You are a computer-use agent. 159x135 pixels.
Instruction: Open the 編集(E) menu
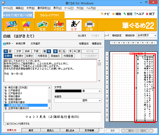click(20, 8)
